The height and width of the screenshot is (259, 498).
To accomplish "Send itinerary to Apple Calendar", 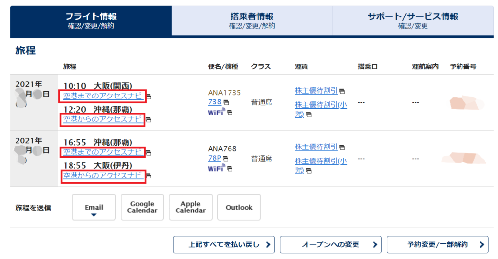I will [190, 208].
